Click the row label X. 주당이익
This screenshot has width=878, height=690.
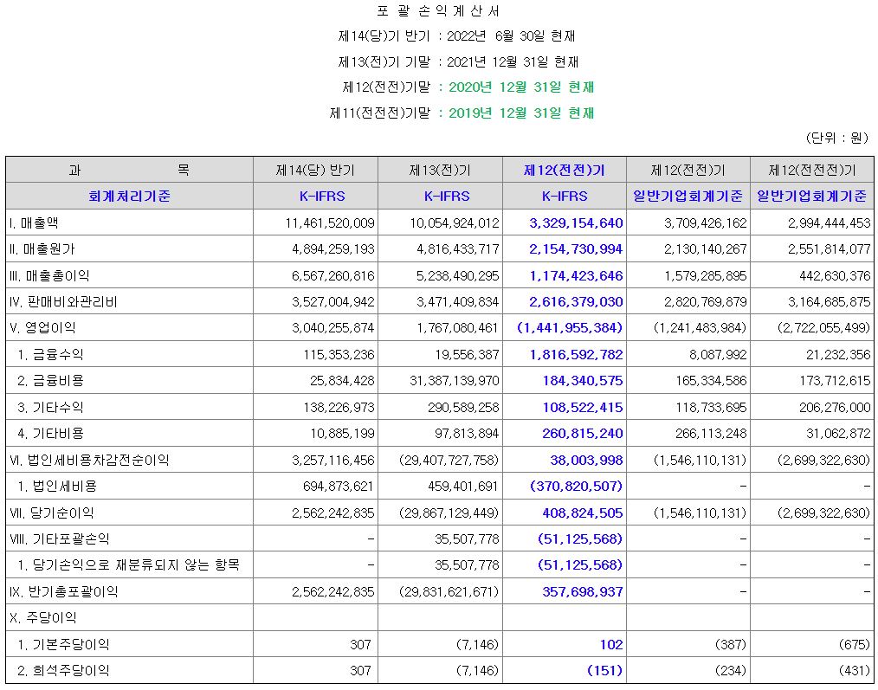click(43, 618)
